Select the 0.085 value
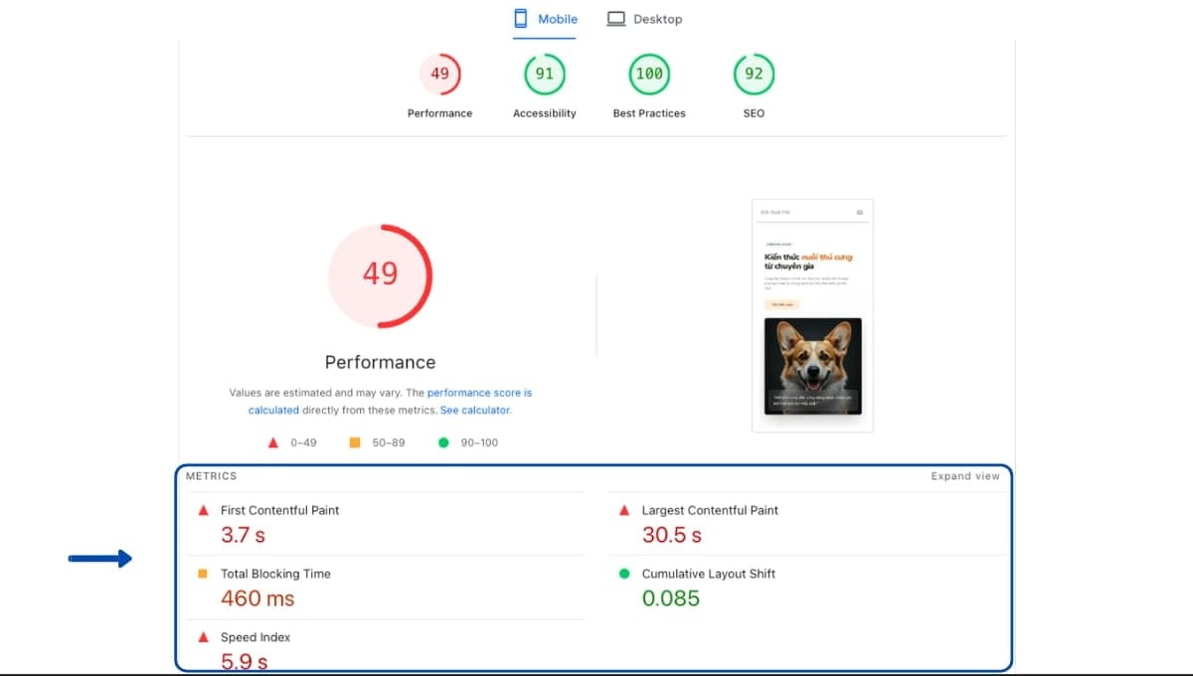This screenshot has height=676, width=1193. (671, 598)
